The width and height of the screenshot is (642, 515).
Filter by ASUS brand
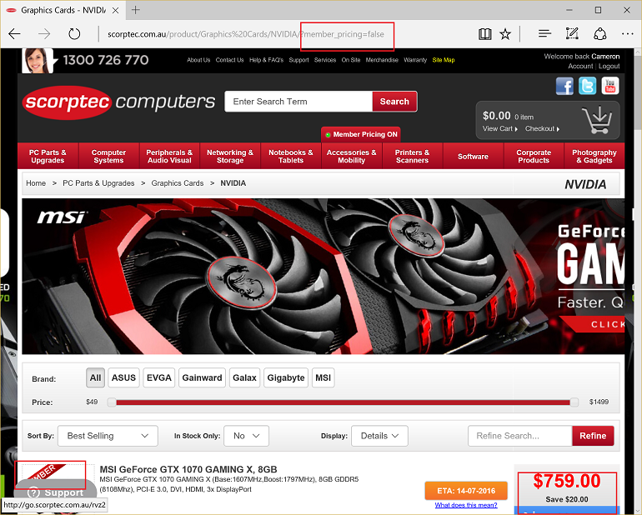click(x=123, y=377)
